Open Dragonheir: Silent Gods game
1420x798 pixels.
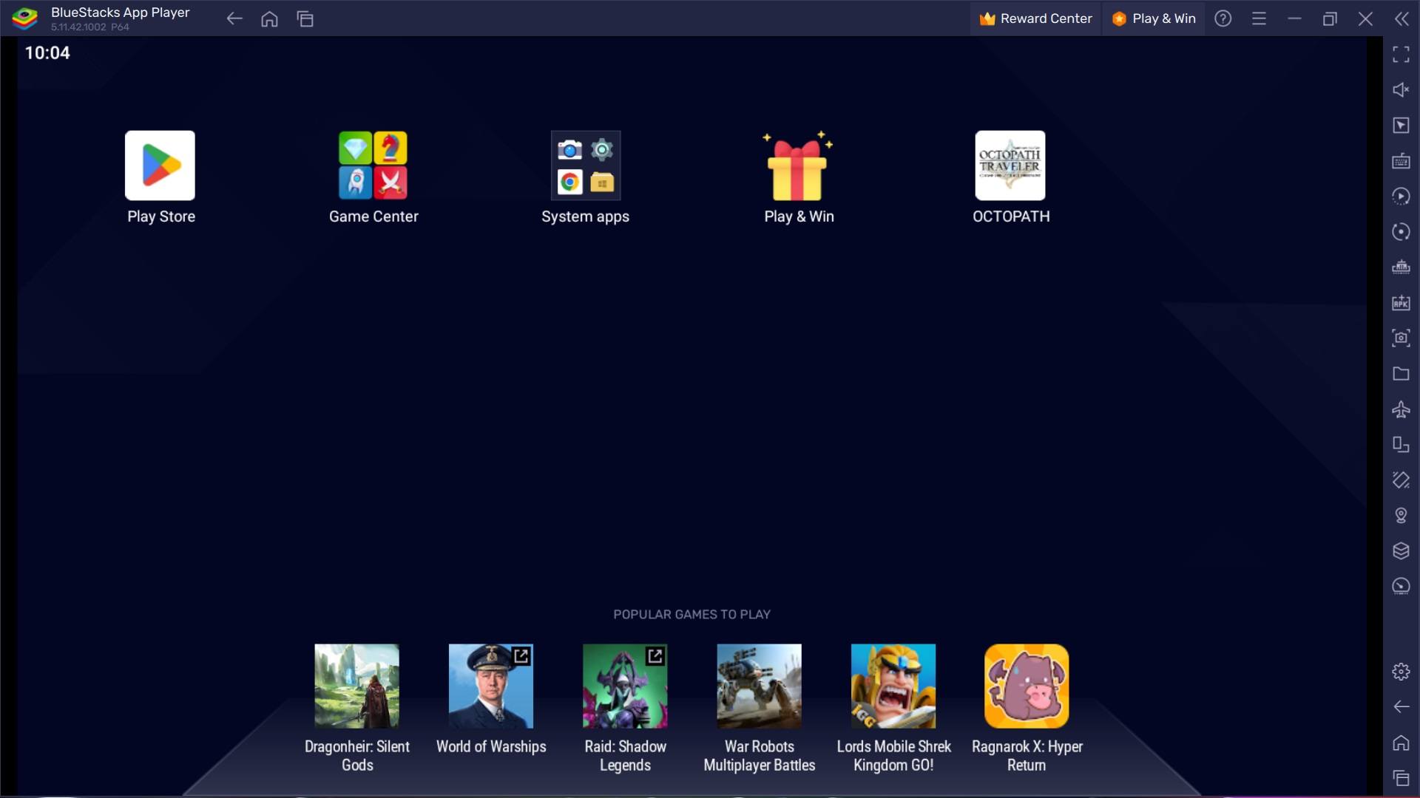click(x=356, y=686)
